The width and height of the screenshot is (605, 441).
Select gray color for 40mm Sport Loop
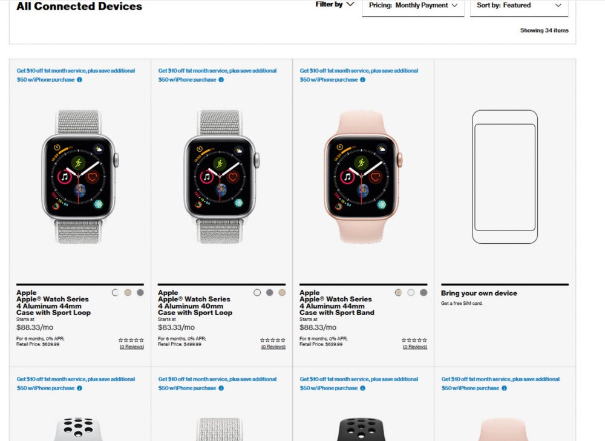[270, 292]
